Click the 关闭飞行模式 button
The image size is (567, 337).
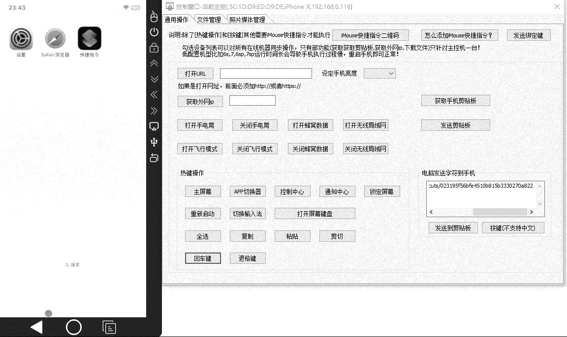tap(254, 149)
